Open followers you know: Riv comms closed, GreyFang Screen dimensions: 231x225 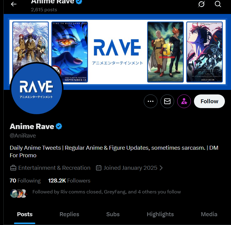107,192
